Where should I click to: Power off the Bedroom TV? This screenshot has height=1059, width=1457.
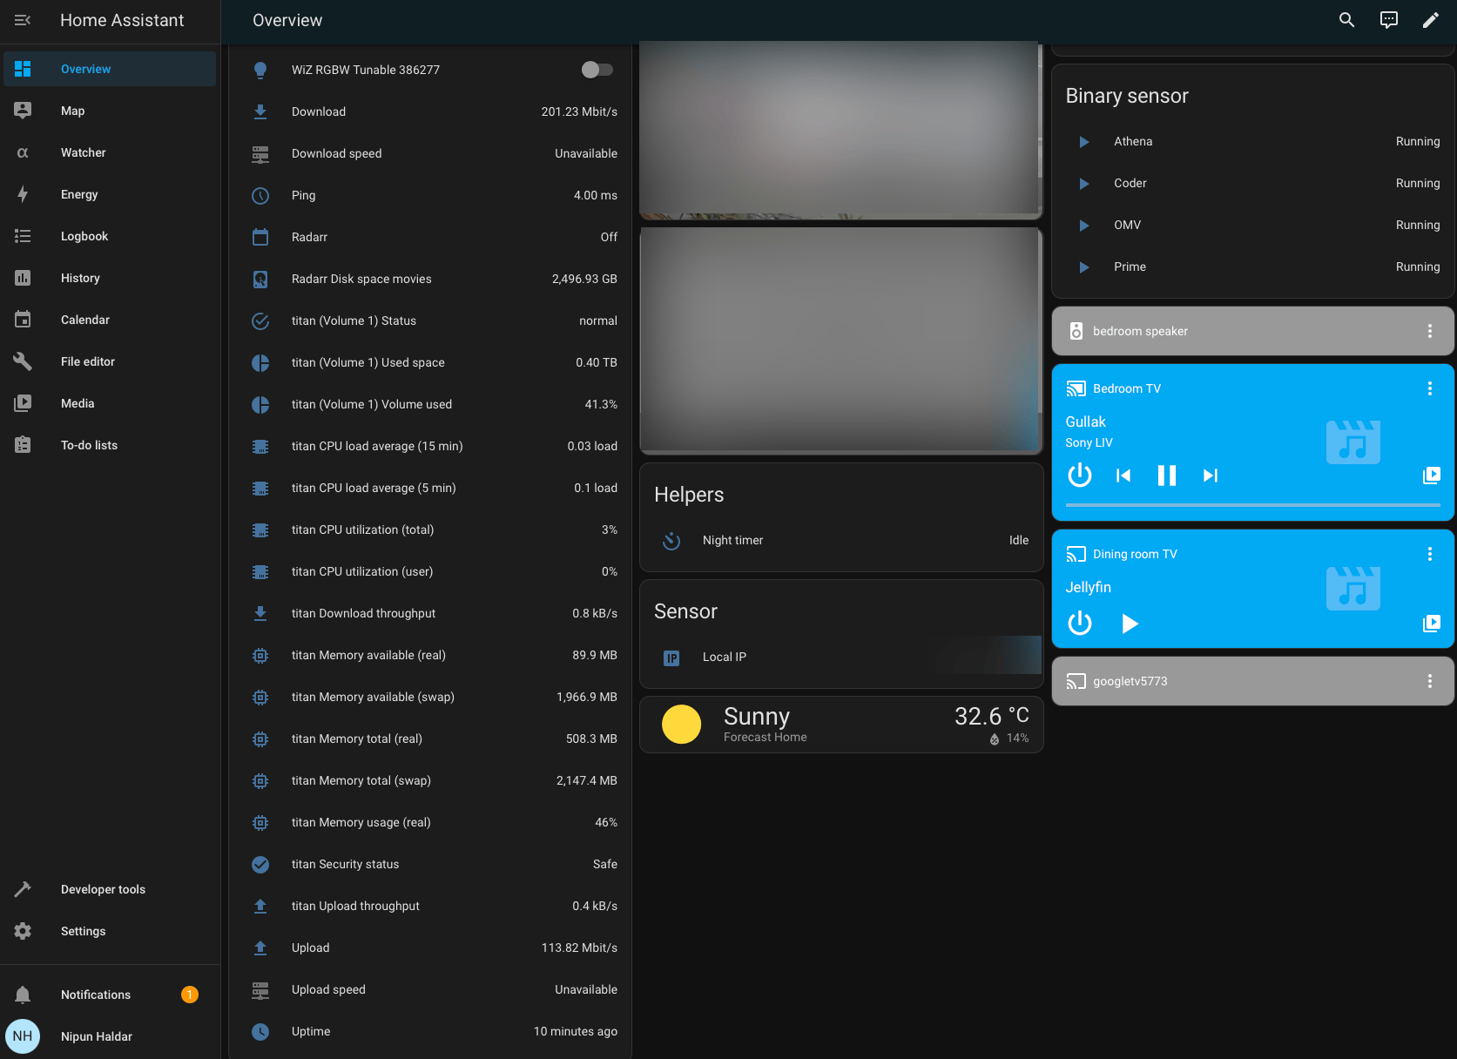pyautogui.click(x=1079, y=476)
